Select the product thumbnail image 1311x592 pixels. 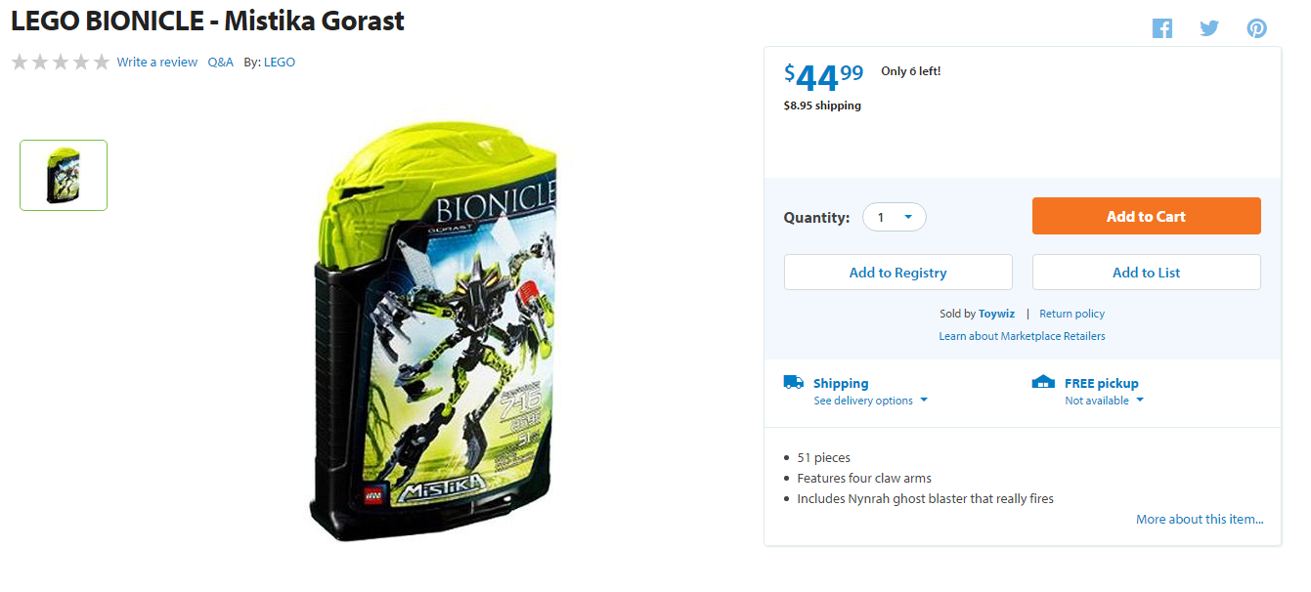click(x=64, y=175)
